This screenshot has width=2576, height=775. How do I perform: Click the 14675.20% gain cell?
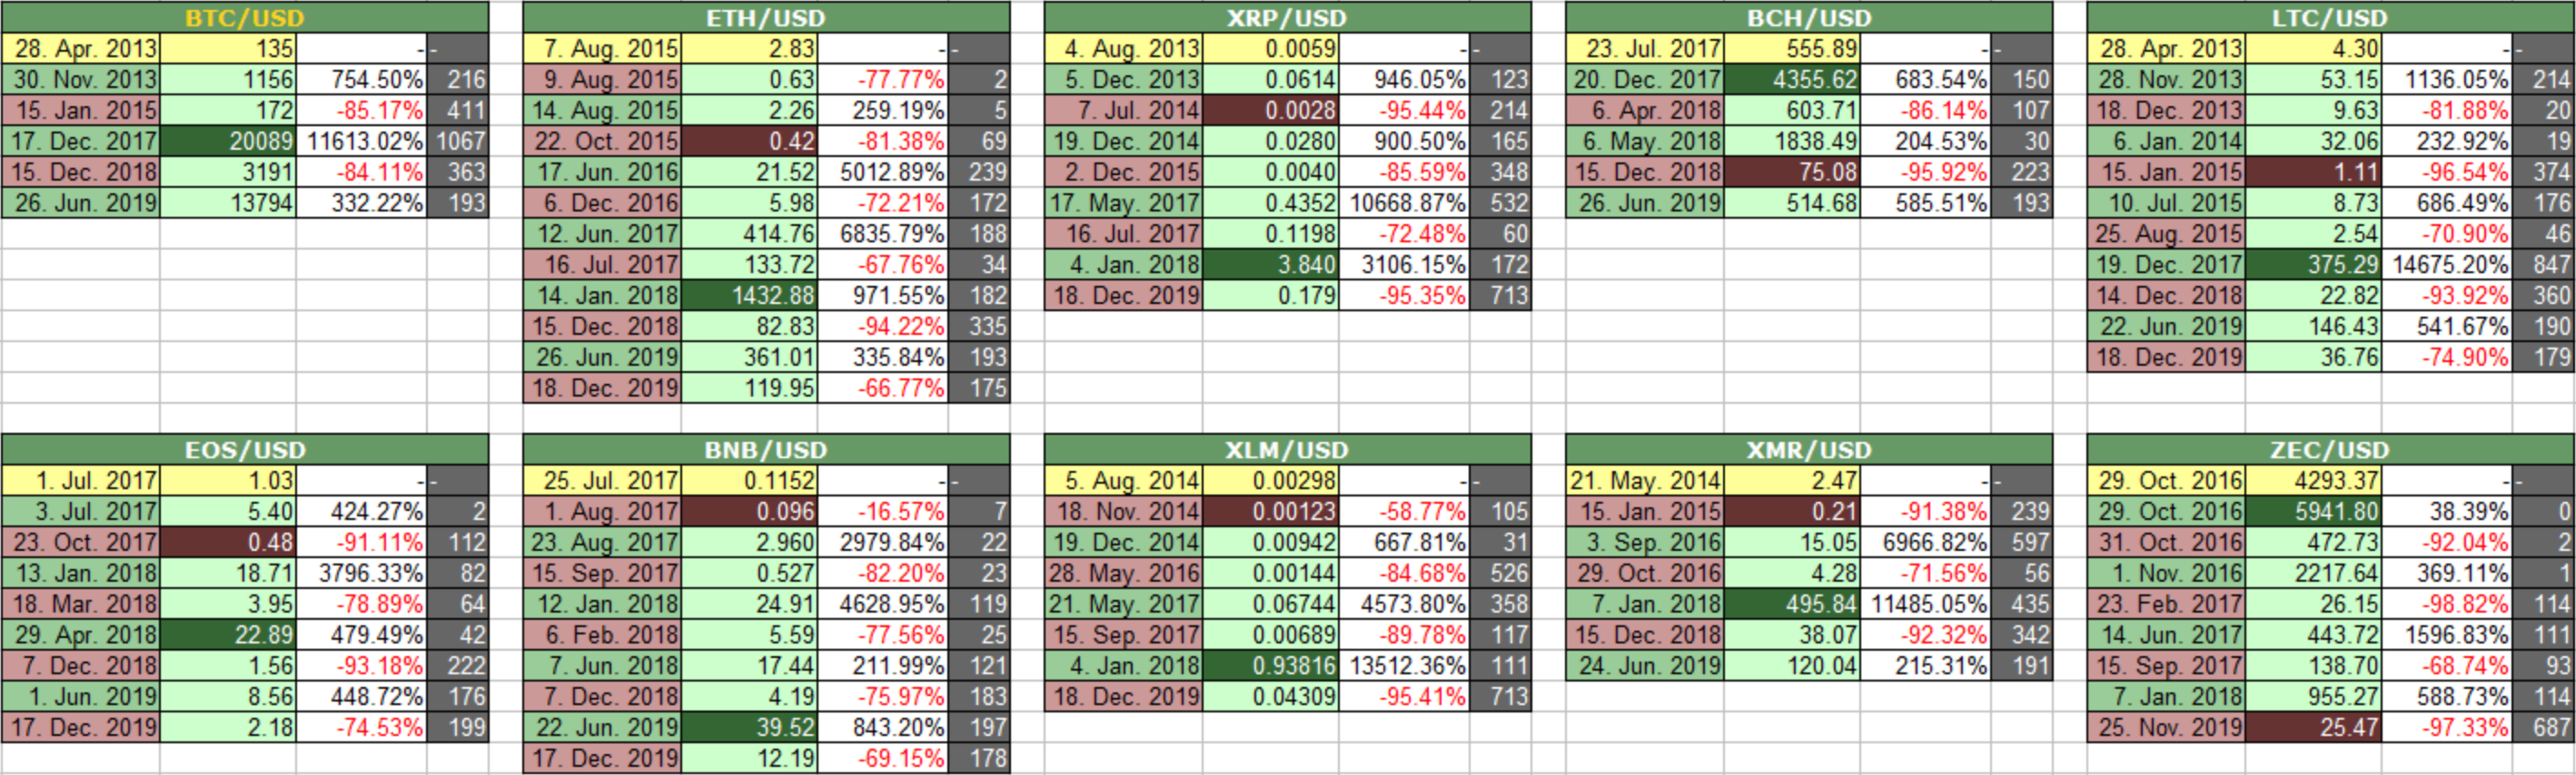(2447, 265)
